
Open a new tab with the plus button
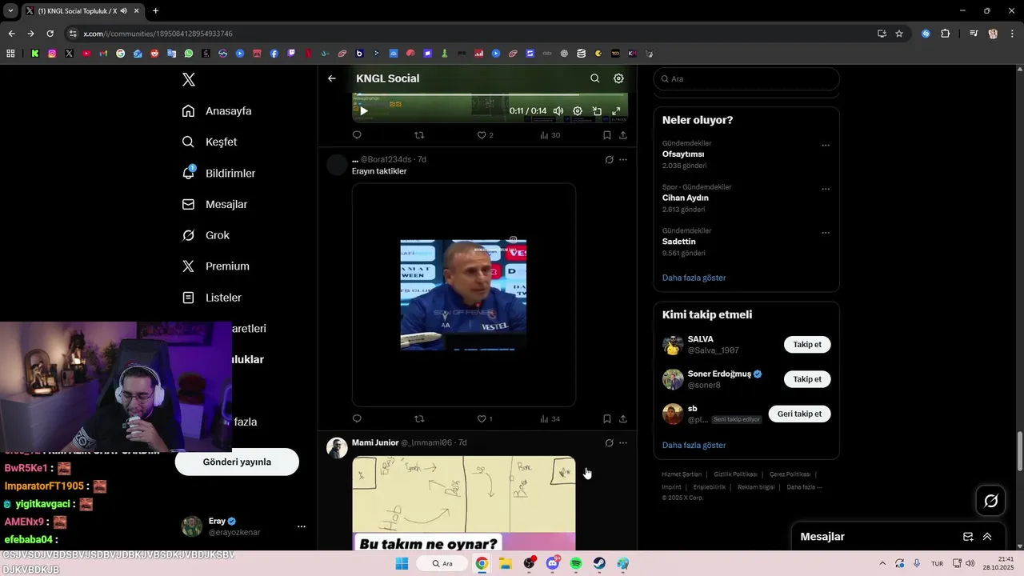[155, 10]
